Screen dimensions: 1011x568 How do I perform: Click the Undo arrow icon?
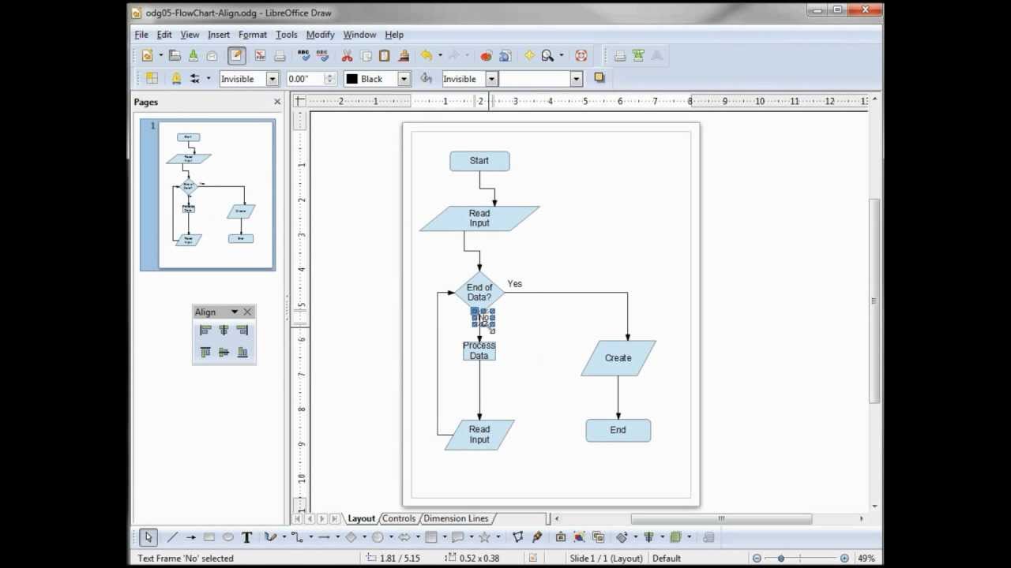[x=427, y=55]
